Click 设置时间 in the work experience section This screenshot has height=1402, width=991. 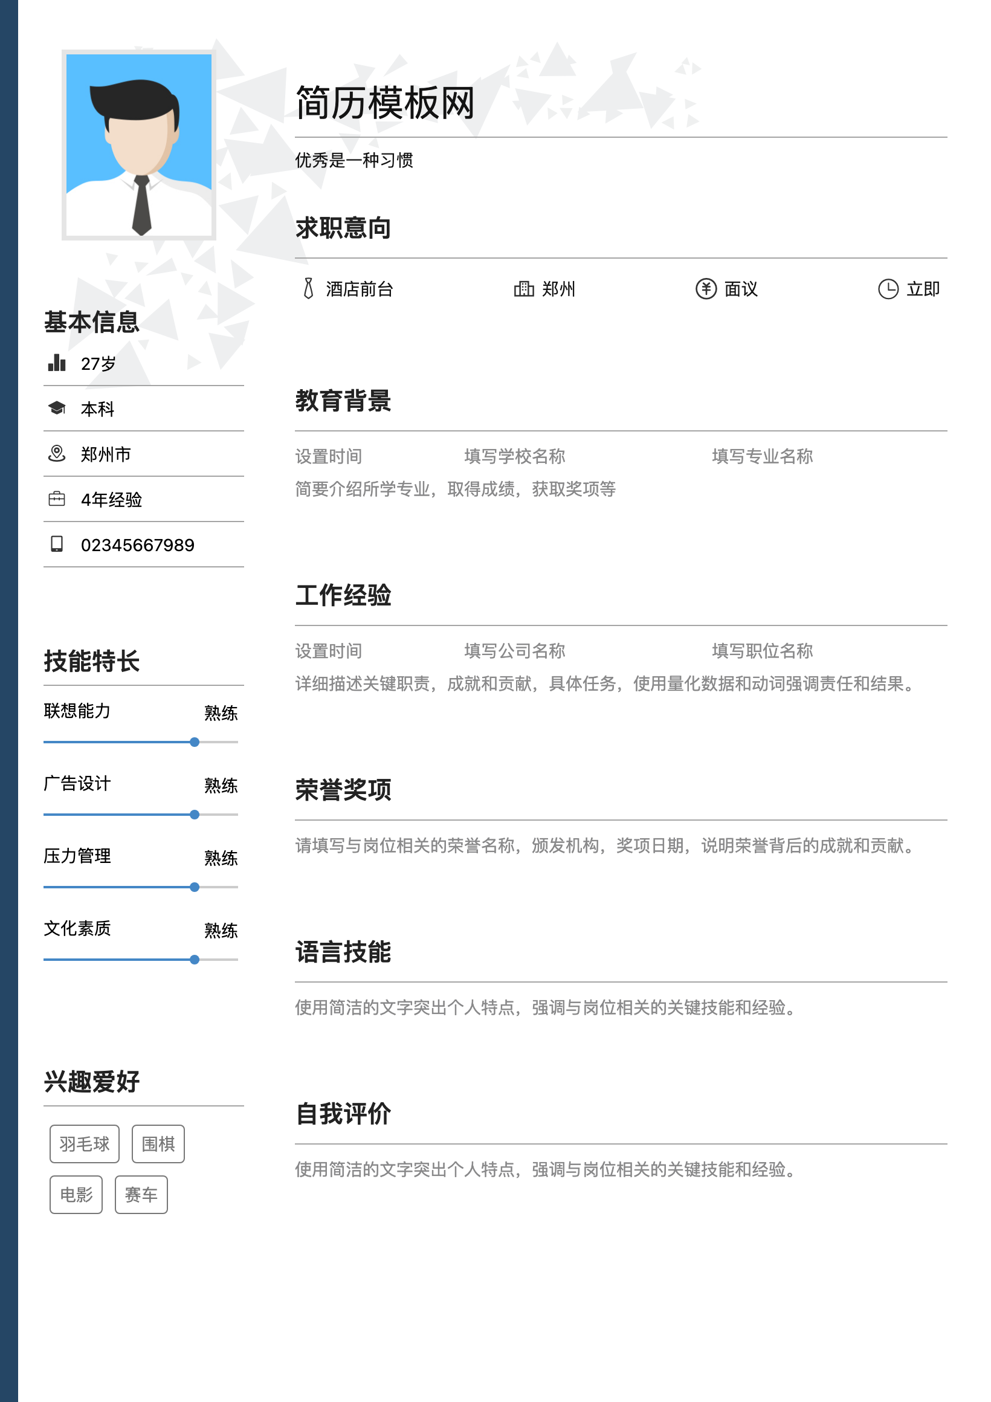329,651
